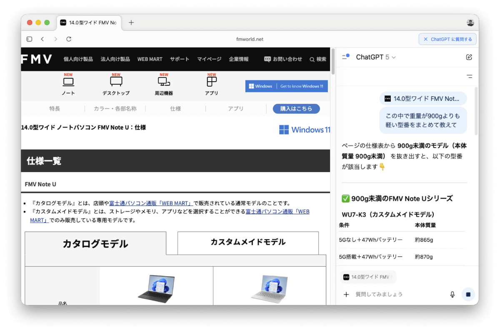Open the user profile avatar
The width and height of the screenshot is (500, 333).
tap(470, 23)
